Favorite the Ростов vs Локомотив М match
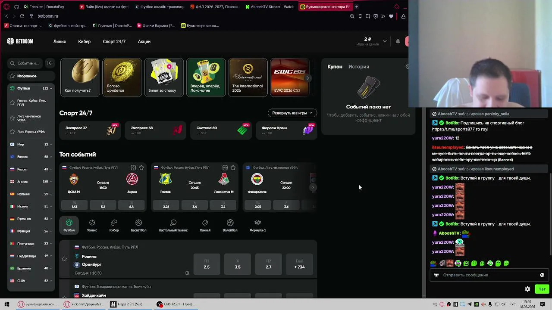This screenshot has height=310, width=552. click(x=233, y=167)
